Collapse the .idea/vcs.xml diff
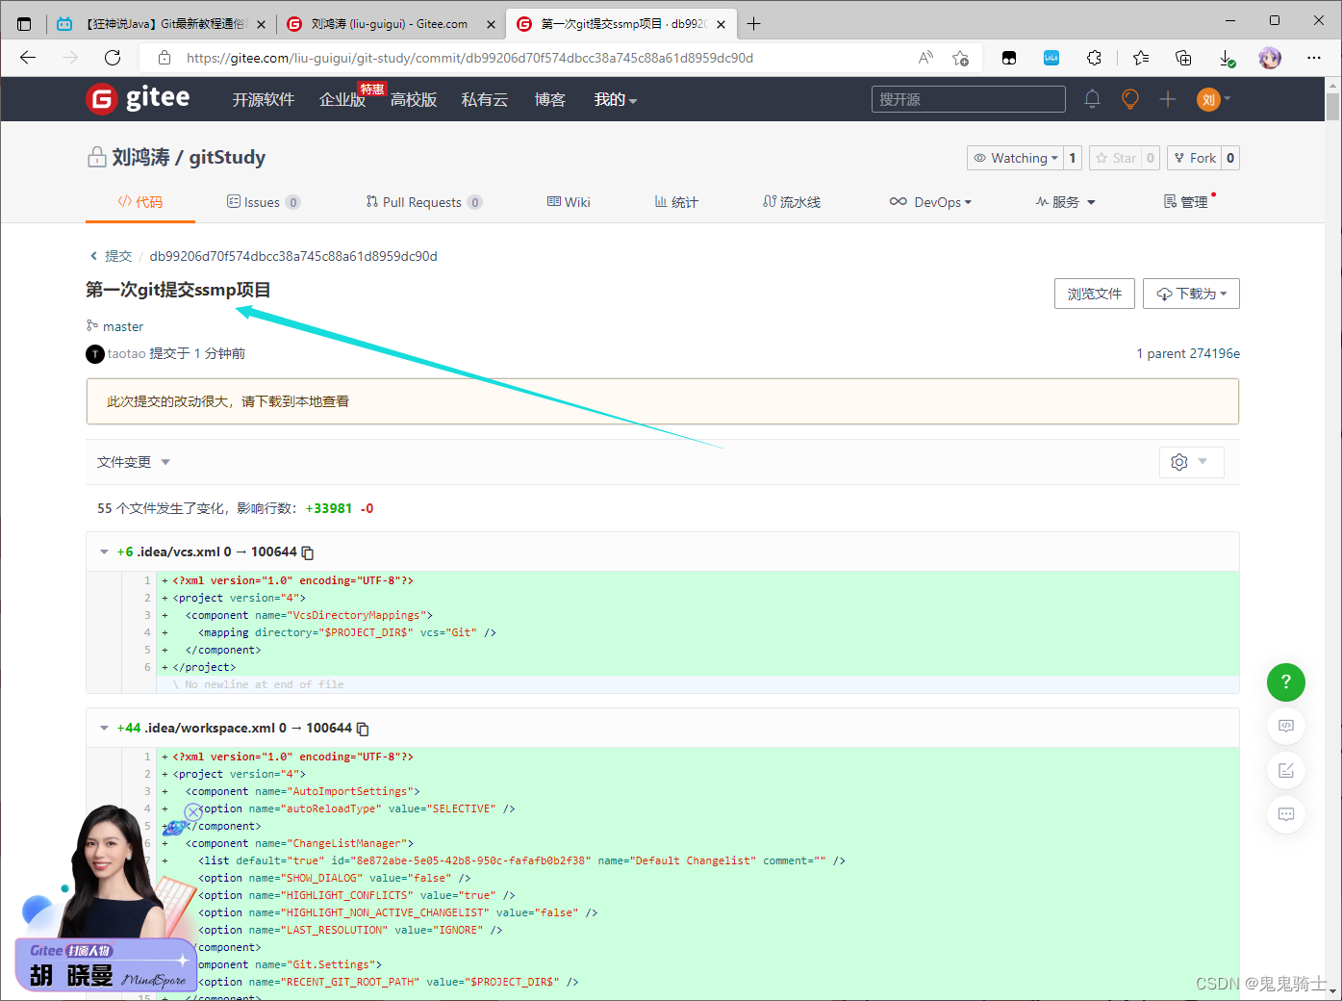Screen dimensions: 1342x1001 [x=104, y=552]
